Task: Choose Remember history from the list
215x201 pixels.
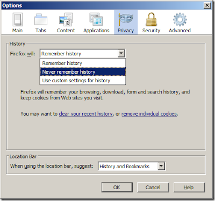Action: pos(83,63)
